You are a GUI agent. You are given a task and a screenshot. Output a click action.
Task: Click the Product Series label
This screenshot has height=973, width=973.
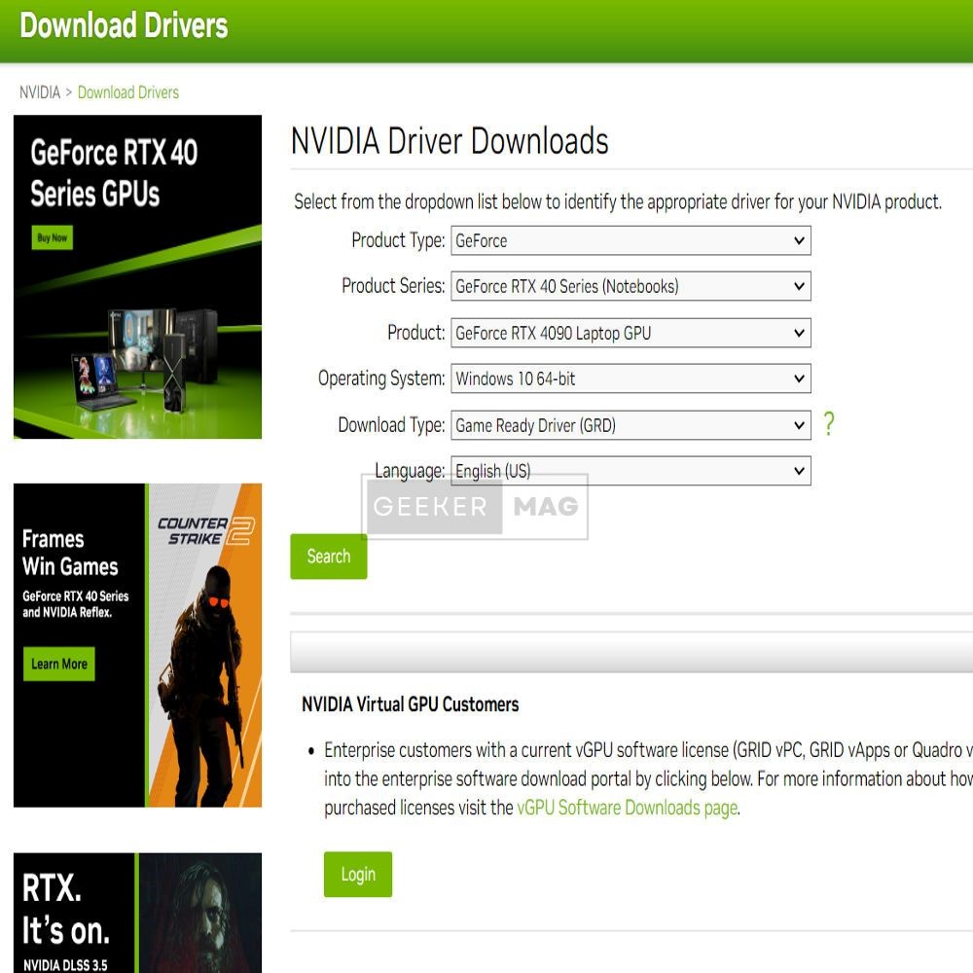point(393,286)
